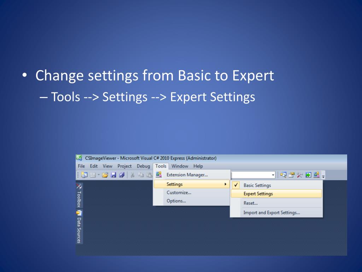Click the New Project toolbar icon
Image resolution: width=362 pixels, height=272 pixels.
pos(84,175)
